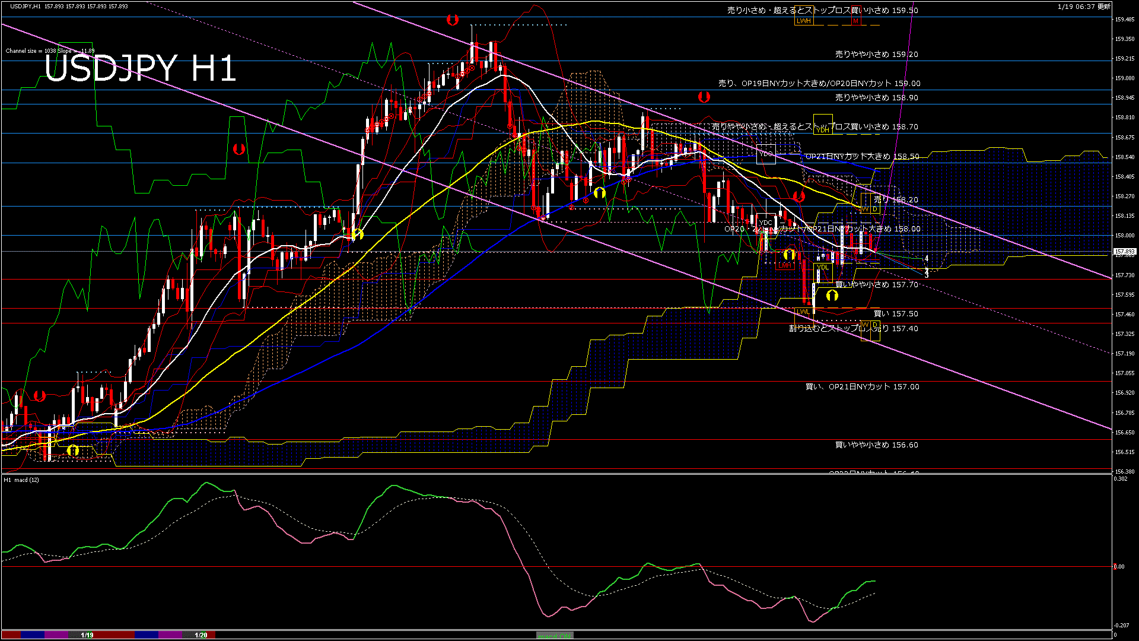This screenshot has height=641, width=1139.
Task: Click the orange LWL marker box
Action: click(x=803, y=312)
